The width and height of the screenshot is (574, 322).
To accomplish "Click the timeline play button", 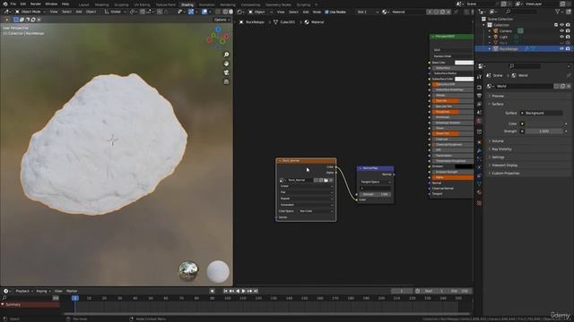I will click(x=243, y=291).
